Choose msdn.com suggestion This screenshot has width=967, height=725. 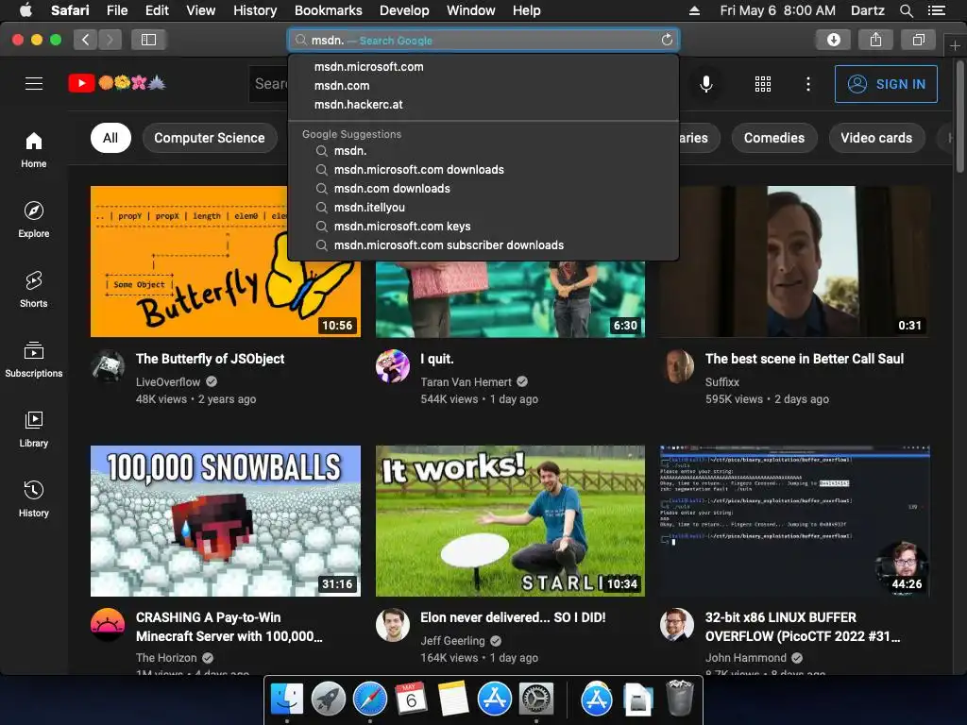click(x=483, y=86)
